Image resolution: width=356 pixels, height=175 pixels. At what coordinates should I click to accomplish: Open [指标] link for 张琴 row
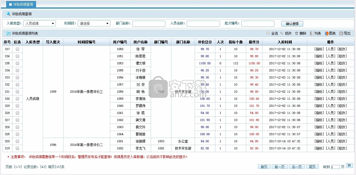point(319,49)
